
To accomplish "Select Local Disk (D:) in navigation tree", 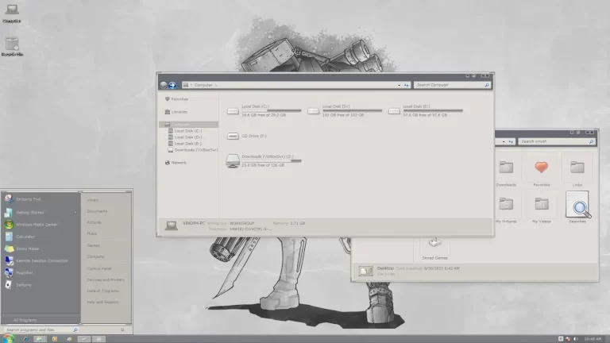I will [185, 137].
